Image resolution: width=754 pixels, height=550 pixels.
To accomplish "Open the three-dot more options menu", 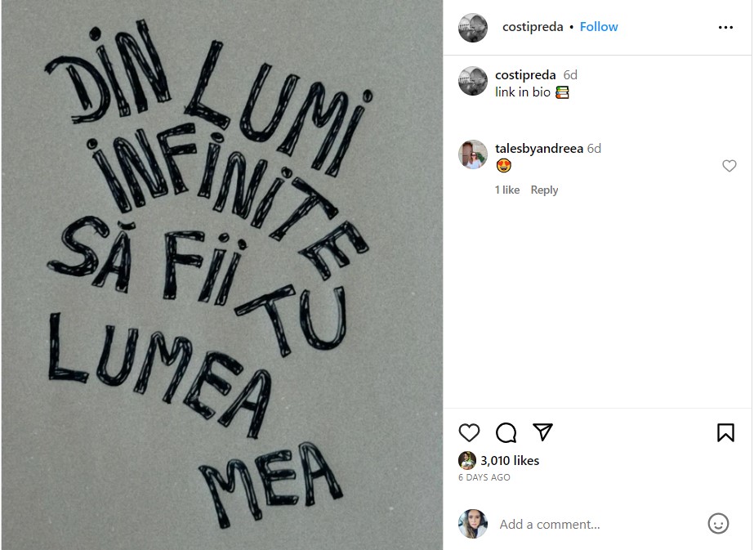I will point(725,28).
